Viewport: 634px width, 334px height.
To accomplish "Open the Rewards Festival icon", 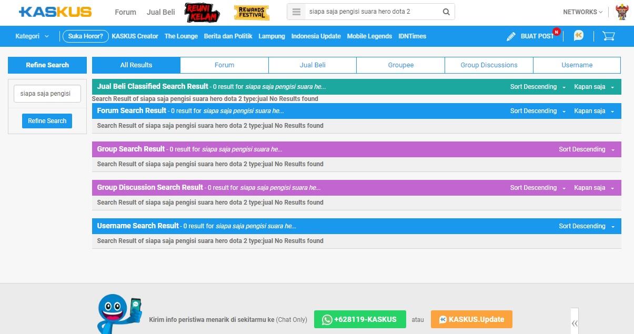I will click(251, 12).
